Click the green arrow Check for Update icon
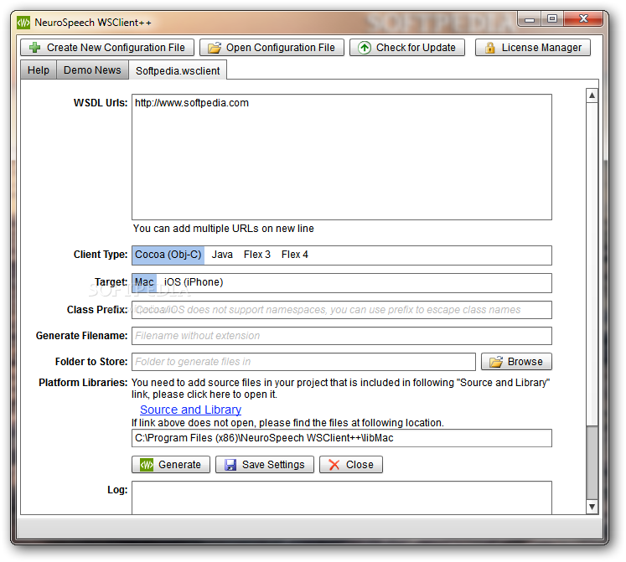 pos(364,48)
